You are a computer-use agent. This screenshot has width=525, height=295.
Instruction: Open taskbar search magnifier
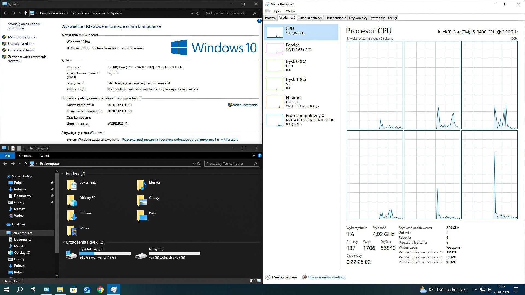(20, 290)
